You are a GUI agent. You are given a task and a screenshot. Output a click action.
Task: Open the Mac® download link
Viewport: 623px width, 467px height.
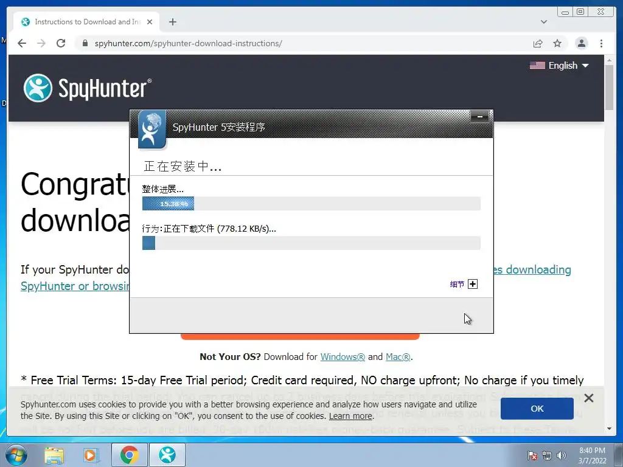click(x=398, y=357)
